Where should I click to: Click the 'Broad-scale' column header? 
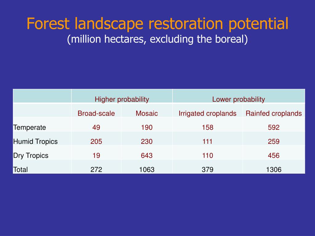coord(96,113)
